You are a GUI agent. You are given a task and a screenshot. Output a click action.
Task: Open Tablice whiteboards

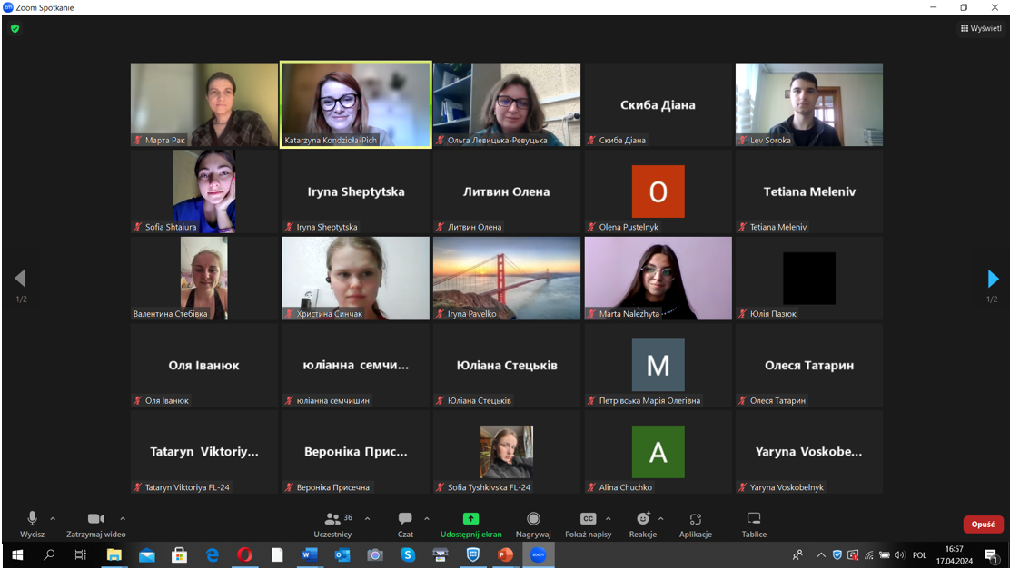tap(754, 524)
